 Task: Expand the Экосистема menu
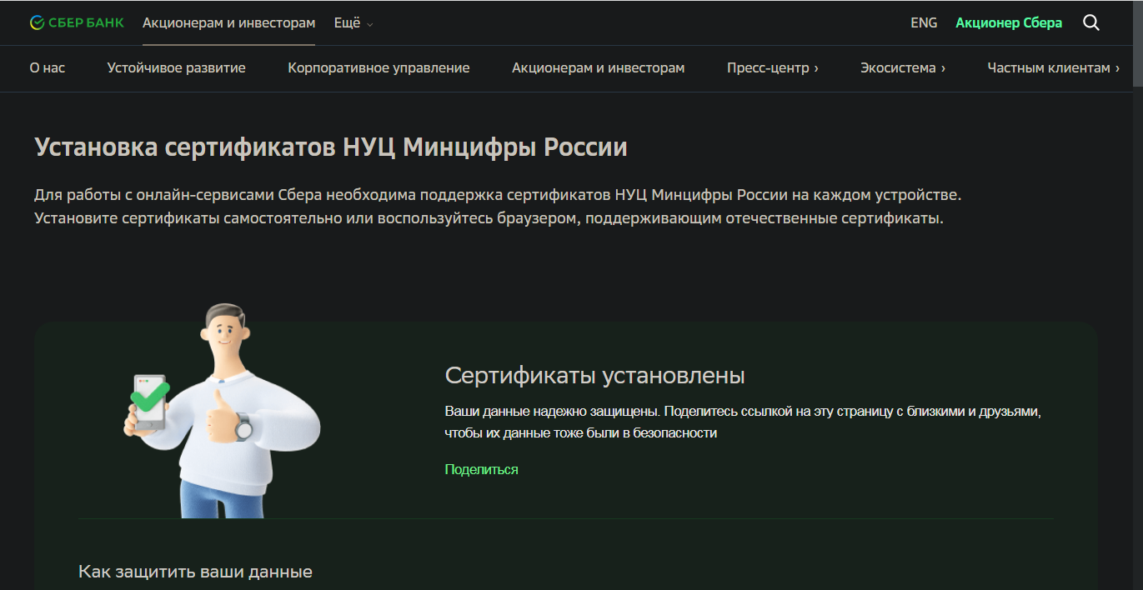(x=903, y=67)
